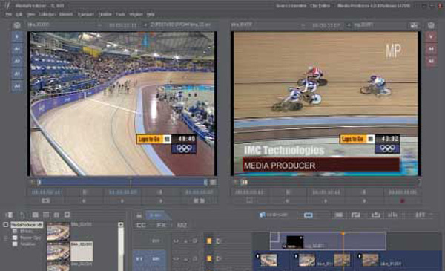Switch to the FX tab

pos(161,225)
